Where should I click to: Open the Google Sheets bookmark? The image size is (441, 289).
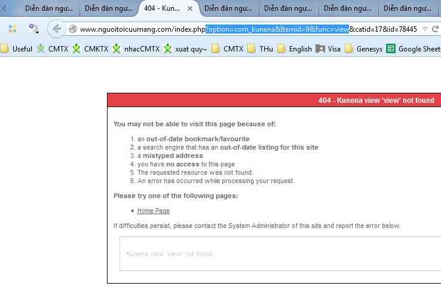[413, 49]
